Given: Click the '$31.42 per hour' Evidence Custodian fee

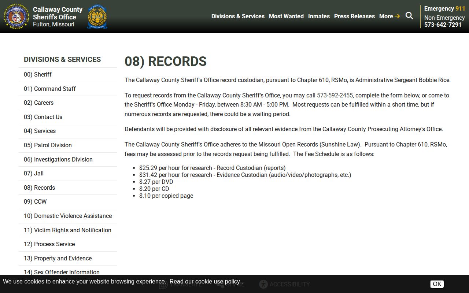Looking at the screenshot, I should [x=245, y=175].
